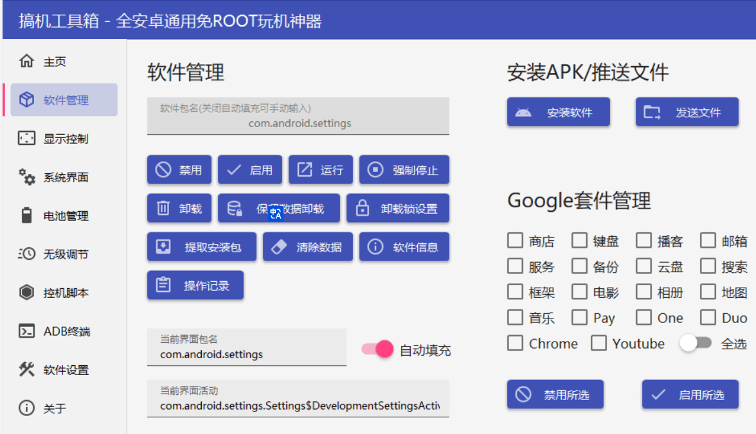Click the 提取安装包 extract package icon
The width and height of the screenshot is (756, 434).
[x=163, y=247]
